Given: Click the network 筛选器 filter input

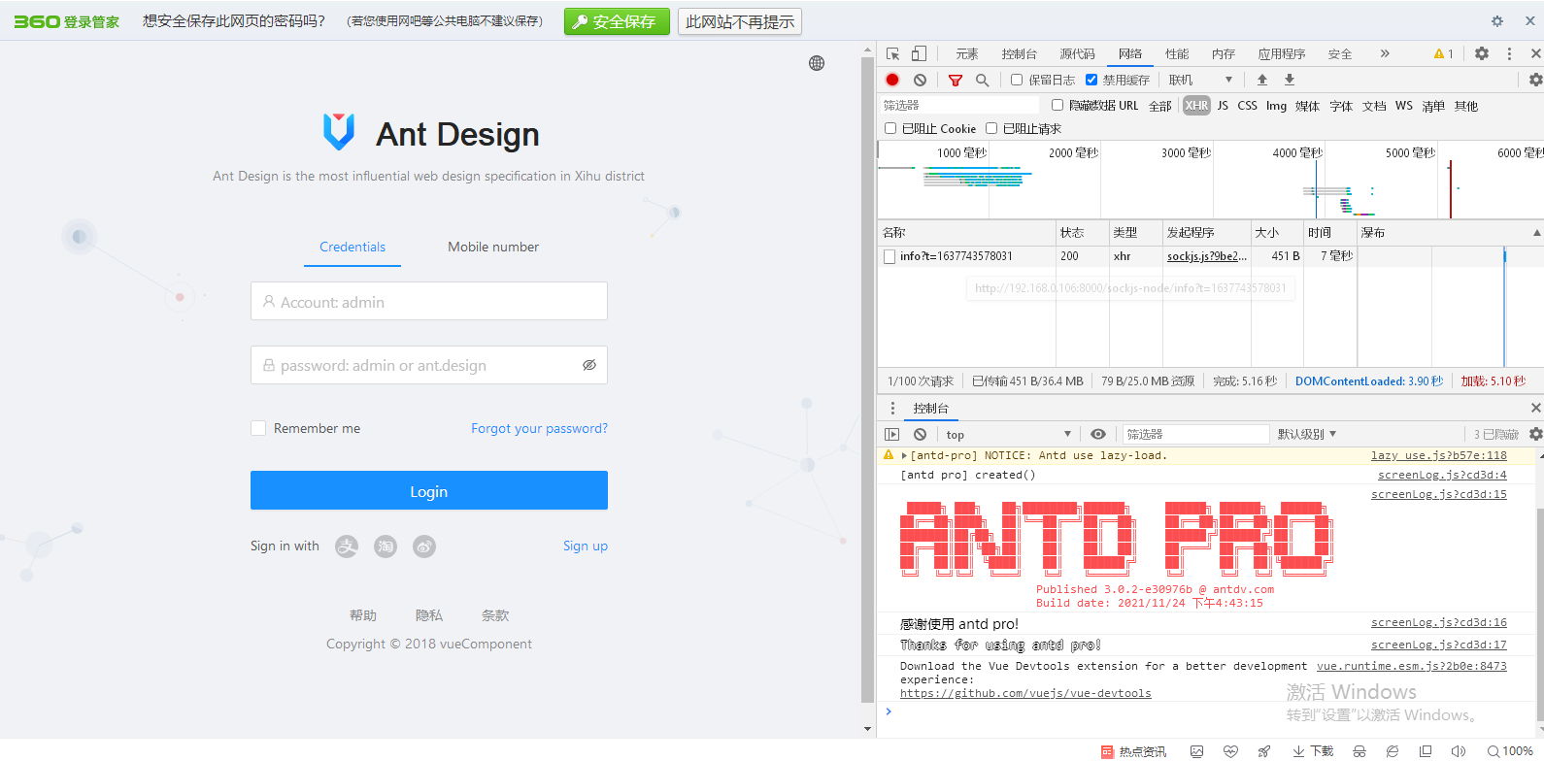Looking at the screenshot, I should pos(959,105).
